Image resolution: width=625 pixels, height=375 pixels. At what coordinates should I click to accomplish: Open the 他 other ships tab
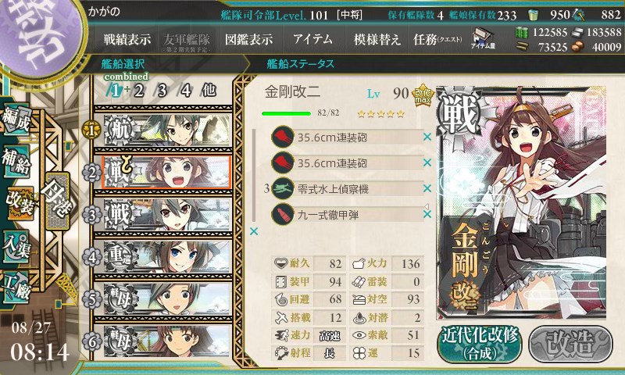[209, 91]
